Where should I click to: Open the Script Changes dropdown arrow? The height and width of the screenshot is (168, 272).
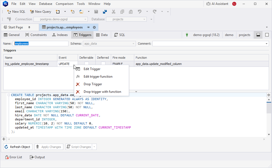[94, 147]
